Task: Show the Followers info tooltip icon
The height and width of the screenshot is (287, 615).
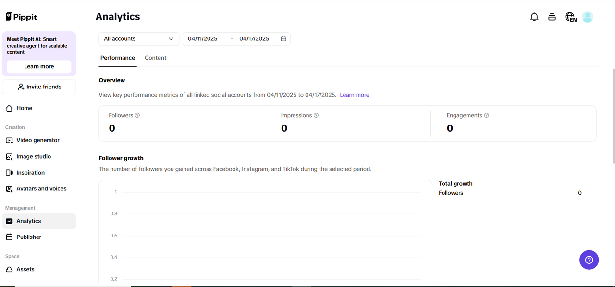Action: (137, 115)
